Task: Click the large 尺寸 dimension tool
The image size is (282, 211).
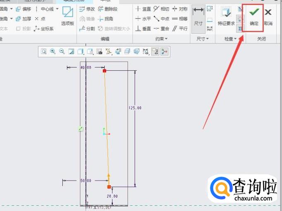Action: (x=198, y=19)
